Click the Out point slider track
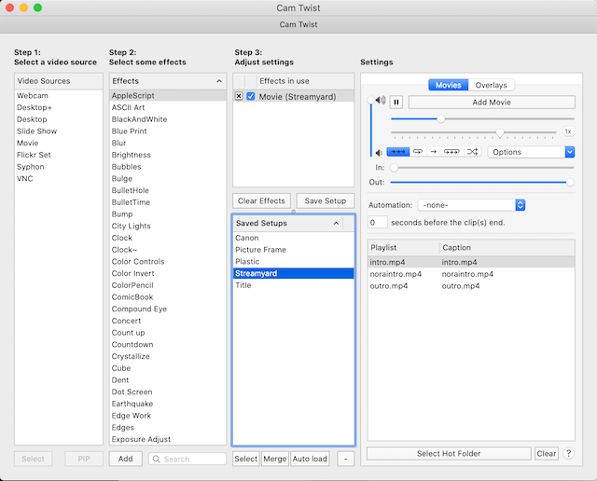 (480, 182)
